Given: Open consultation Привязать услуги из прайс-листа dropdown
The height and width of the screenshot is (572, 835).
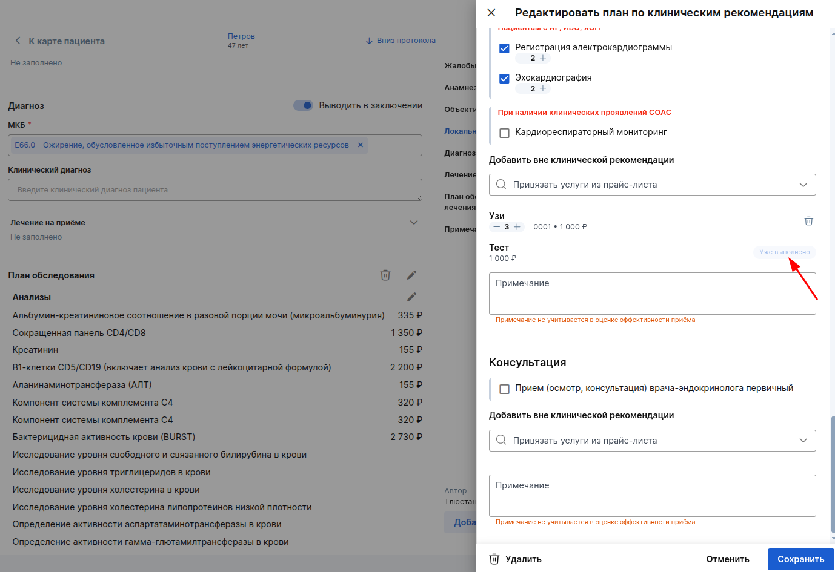Looking at the screenshot, I should [652, 441].
